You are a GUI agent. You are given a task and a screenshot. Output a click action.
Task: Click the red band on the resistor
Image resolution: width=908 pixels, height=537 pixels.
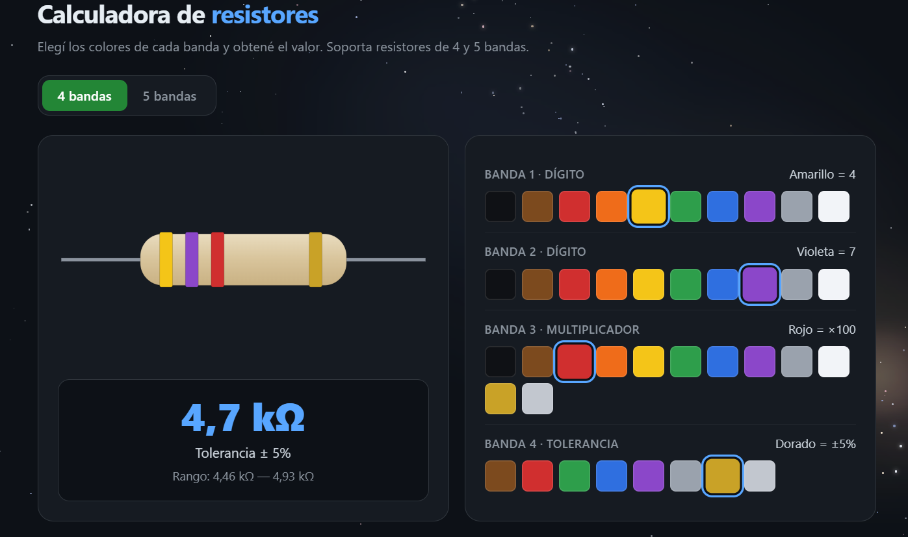click(218, 259)
